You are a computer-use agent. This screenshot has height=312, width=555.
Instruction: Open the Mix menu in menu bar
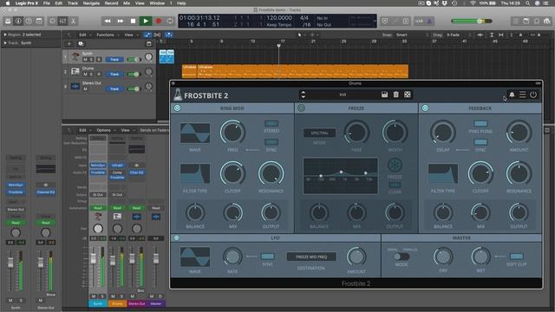127,3
